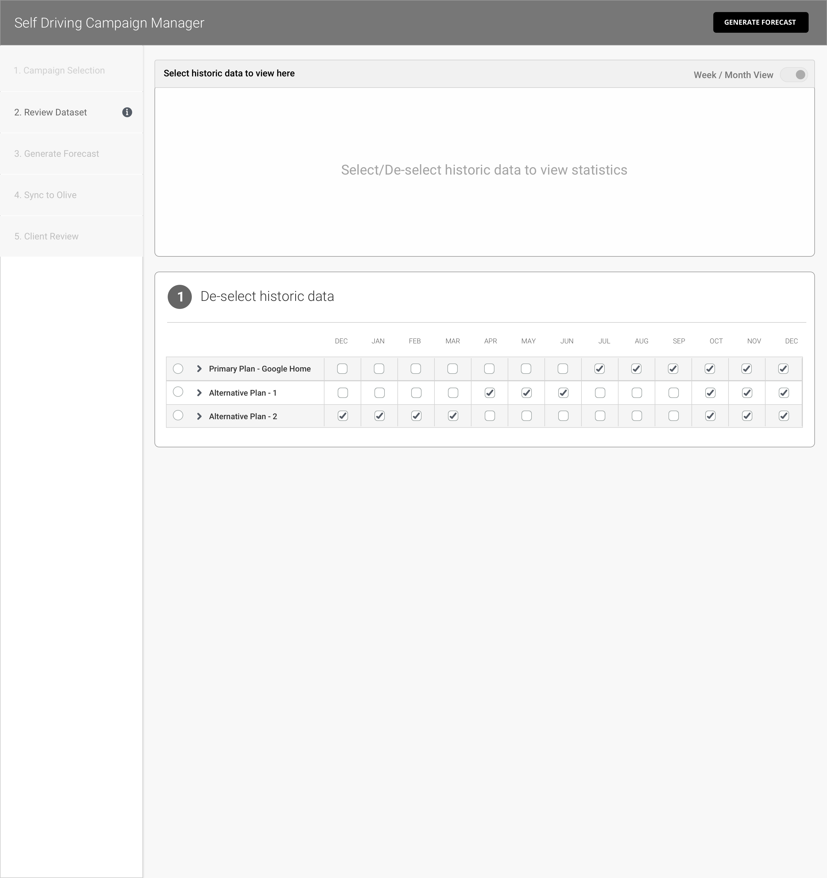The width and height of the screenshot is (827, 878).
Task: Uncheck JUN box for Alternative Plan - 1
Action: coord(563,392)
